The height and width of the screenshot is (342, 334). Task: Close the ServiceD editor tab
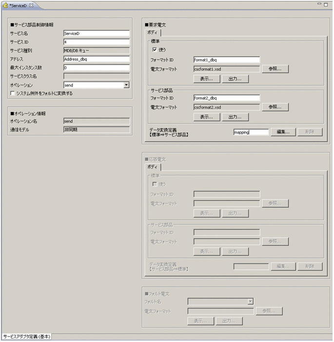(x=31, y=4)
